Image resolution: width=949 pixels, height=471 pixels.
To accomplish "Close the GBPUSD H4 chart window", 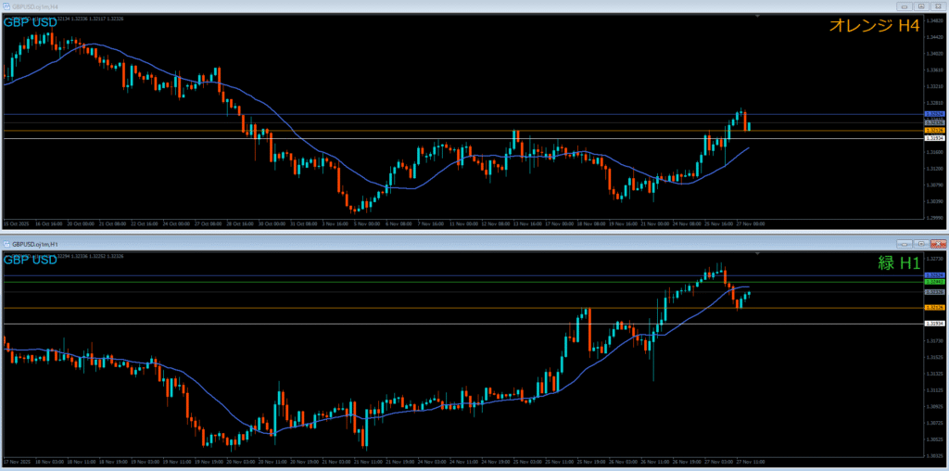I will point(938,6).
